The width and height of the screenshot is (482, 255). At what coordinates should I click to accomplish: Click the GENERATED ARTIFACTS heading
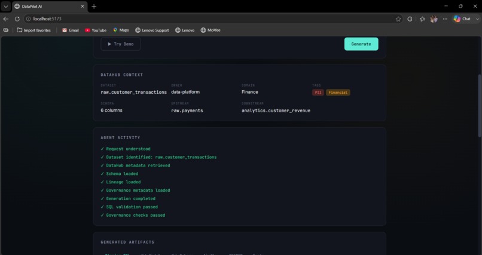coord(127,242)
